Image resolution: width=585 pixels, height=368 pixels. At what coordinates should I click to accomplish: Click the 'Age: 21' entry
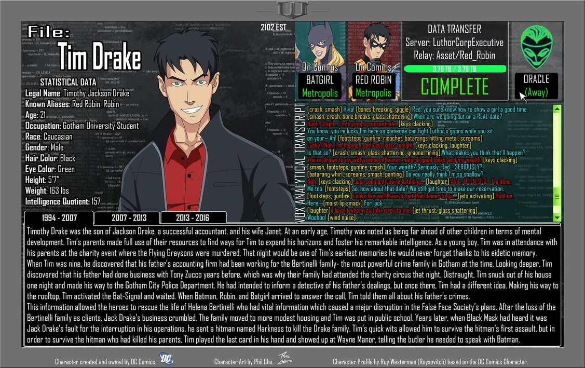[35, 115]
